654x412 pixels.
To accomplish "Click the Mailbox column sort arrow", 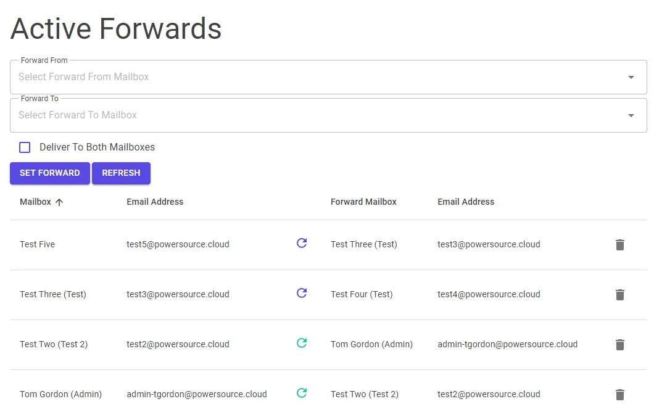I will click(x=59, y=202).
